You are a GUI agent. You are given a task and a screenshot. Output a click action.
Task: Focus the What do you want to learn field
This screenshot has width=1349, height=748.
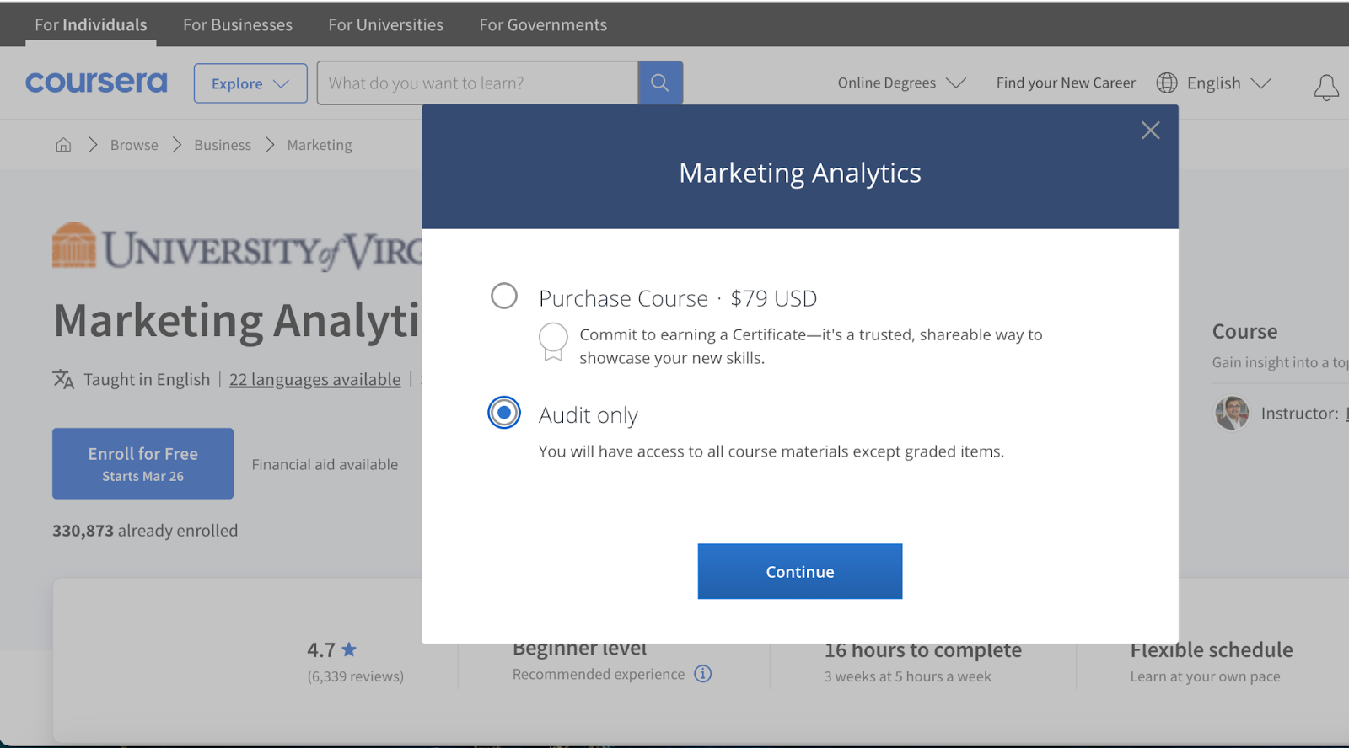pyautogui.click(x=477, y=83)
